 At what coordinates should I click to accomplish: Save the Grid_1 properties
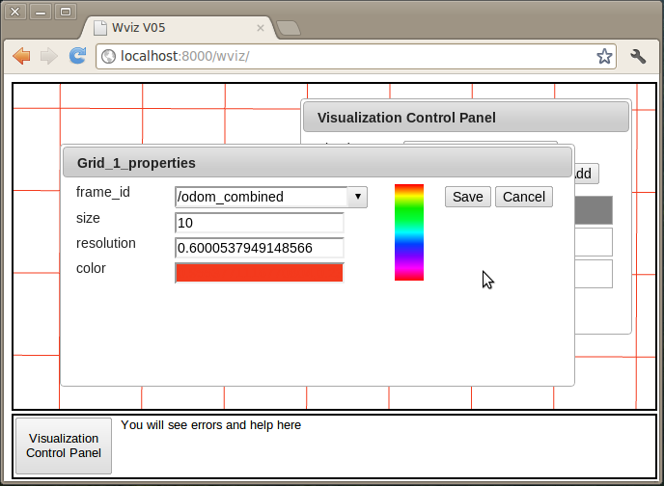(468, 197)
